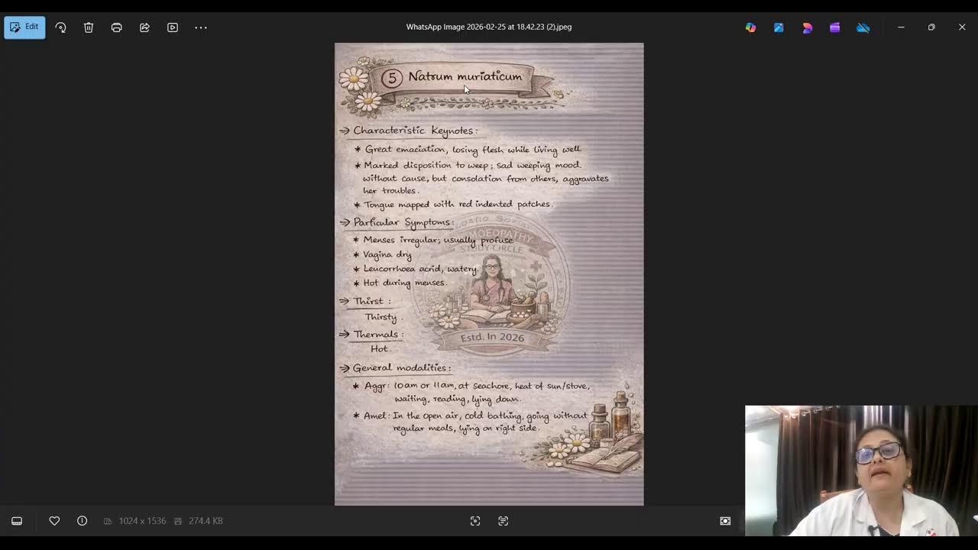Screen dimensions: 978x550
Task: Print the image with the printer icon
Action: click(x=116, y=27)
